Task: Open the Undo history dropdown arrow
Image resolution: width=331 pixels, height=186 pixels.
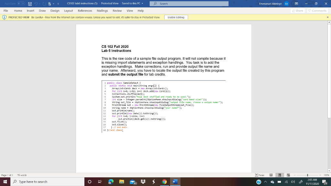Action: (39, 4)
